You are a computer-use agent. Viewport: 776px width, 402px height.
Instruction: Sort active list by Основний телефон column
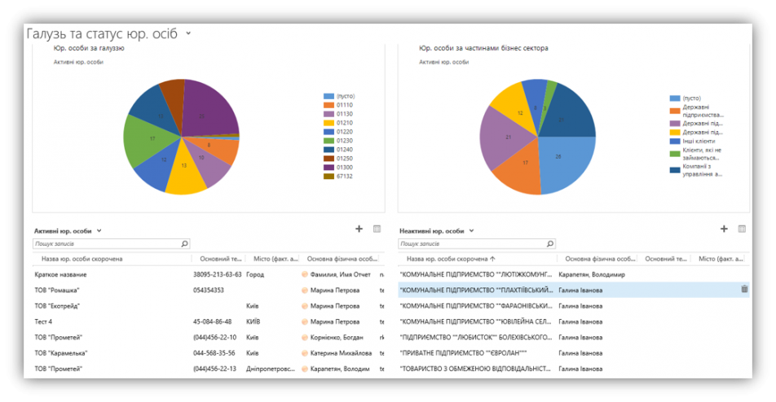(x=216, y=259)
